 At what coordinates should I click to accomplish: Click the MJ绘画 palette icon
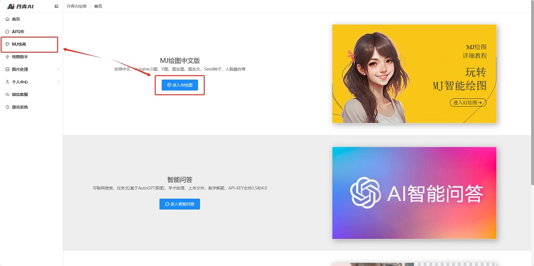pyautogui.click(x=7, y=44)
